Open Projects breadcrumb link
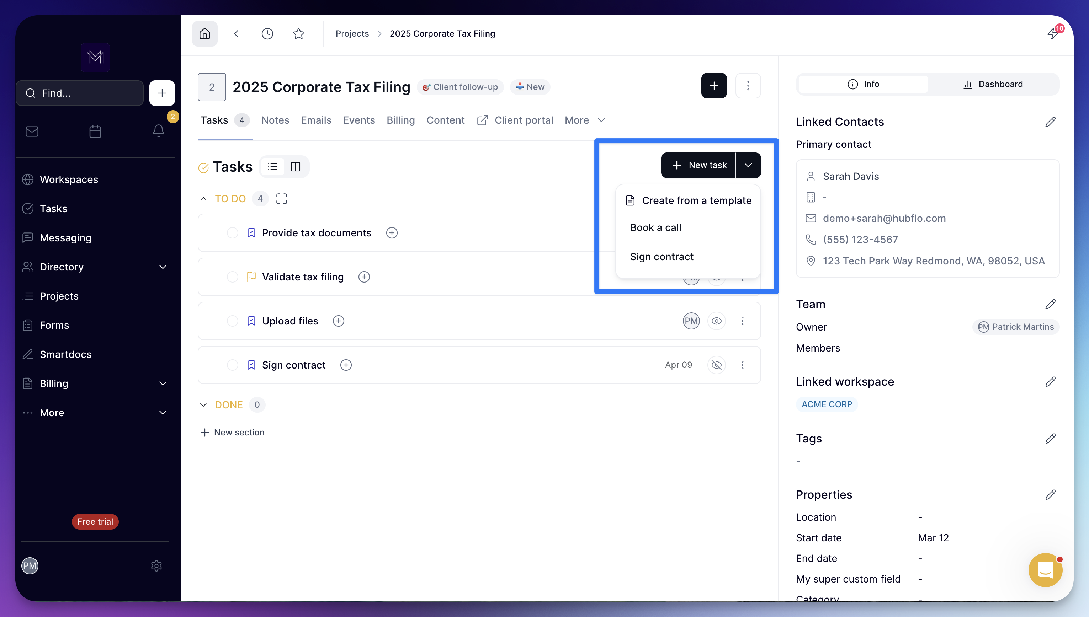 [x=352, y=33]
